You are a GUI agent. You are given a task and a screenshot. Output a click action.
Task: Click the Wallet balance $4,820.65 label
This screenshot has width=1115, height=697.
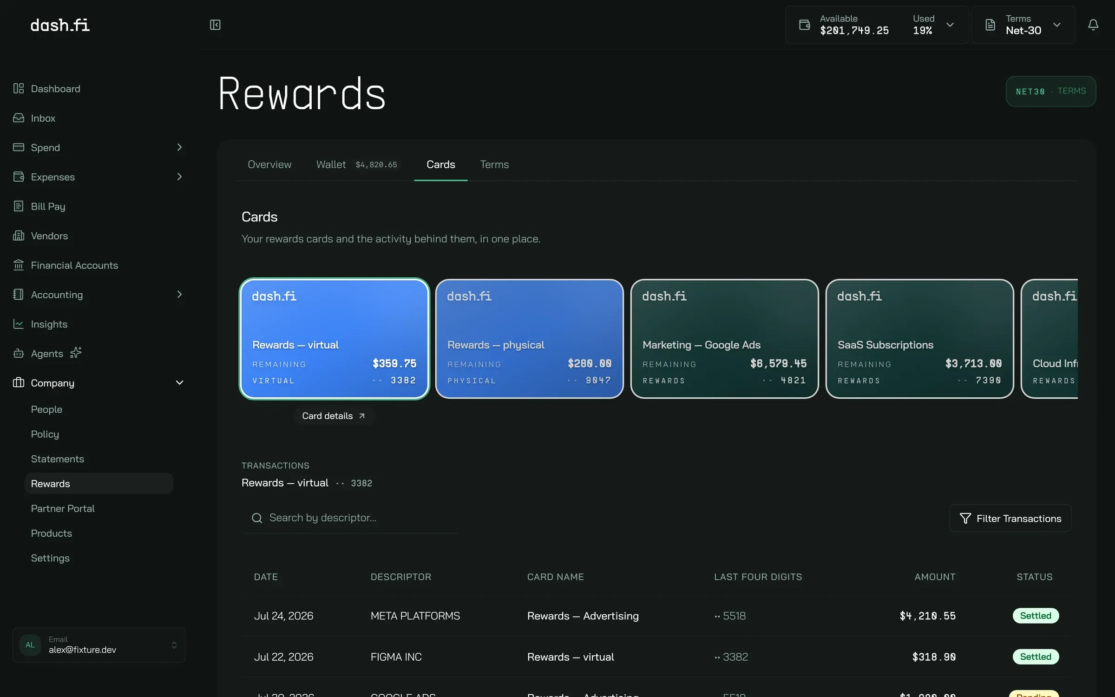tap(376, 165)
